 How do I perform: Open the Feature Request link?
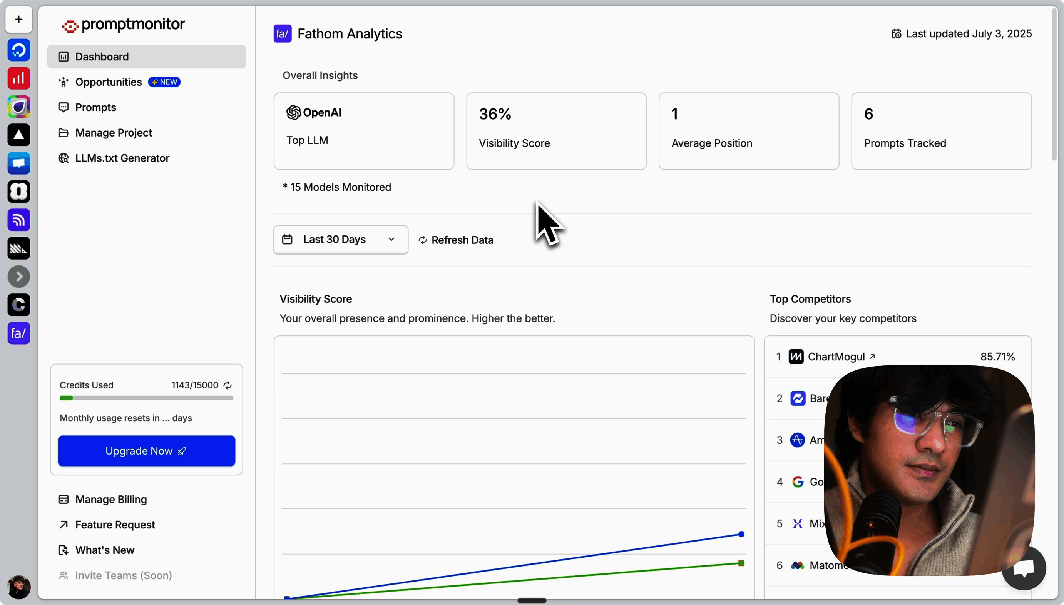pyautogui.click(x=115, y=524)
